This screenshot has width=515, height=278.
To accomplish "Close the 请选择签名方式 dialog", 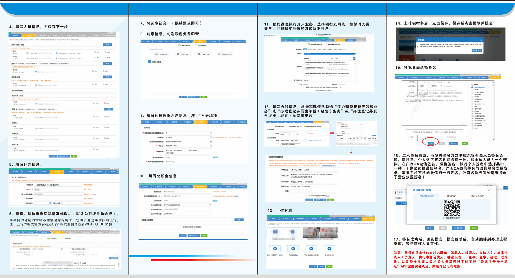I will 489,190.
